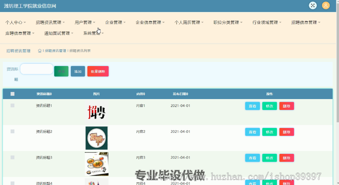
Task: Sort by 资讯标题 column arrow
Action: pyautogui.click(x=51, y=94)
